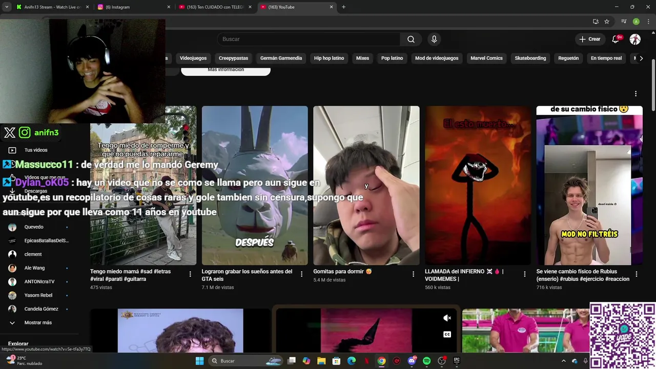Viewport: 656px width, 369px height.
Task: Open options menu for Gomitas para dormir
Action: [413, 274]
